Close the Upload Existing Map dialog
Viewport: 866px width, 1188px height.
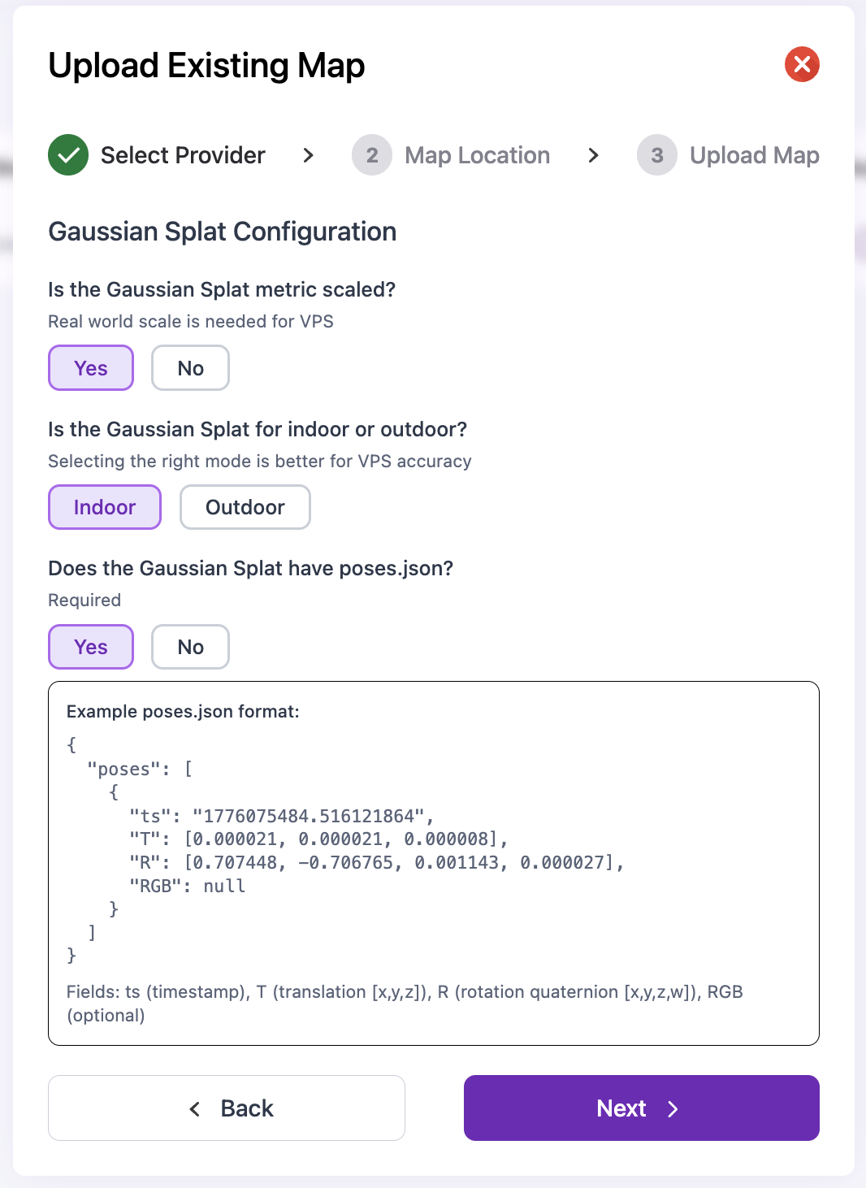pyautogui.click(x=802, y=64)
